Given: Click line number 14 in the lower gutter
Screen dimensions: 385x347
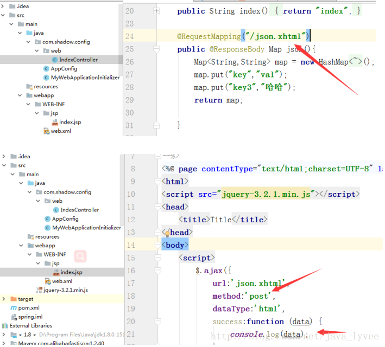Looking at the screenshot, I should click(131, 245).
